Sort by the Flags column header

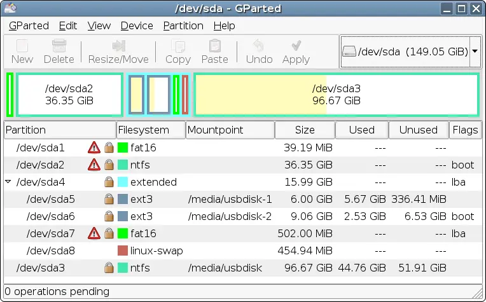point(466,130)
